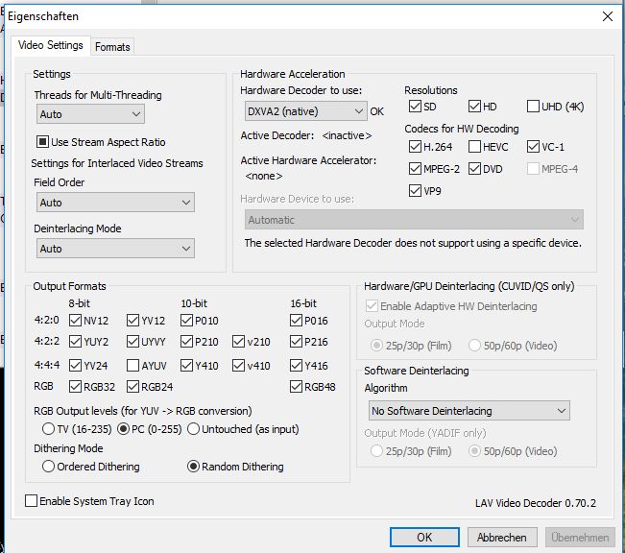The height and width of the screenshot is (553, 625).
Task: Select TV (16-235) RGB output level
Action: pos(47,428)
